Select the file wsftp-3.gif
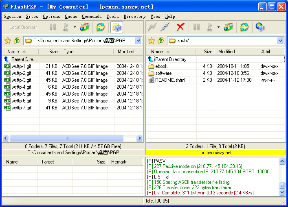 [x=21, y=80]
